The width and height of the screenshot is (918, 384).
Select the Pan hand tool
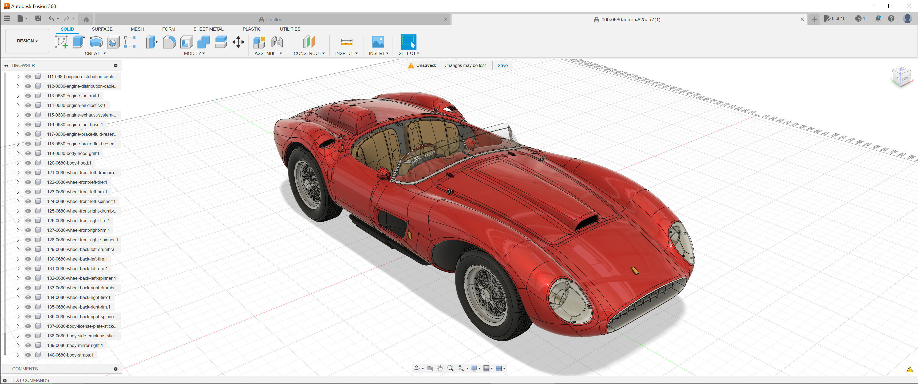pyautogui.click(x=440, y=368)
